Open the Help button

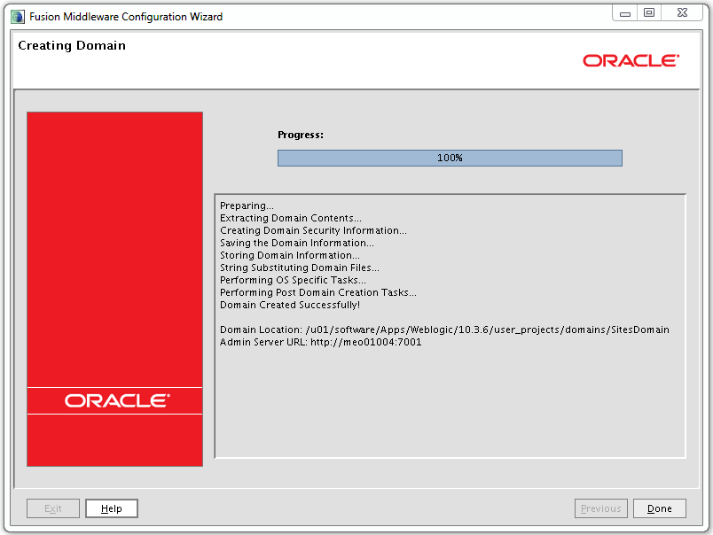112,508
